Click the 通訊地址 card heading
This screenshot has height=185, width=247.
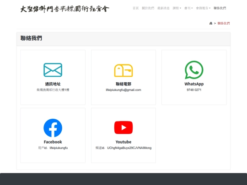coord(53,84)
